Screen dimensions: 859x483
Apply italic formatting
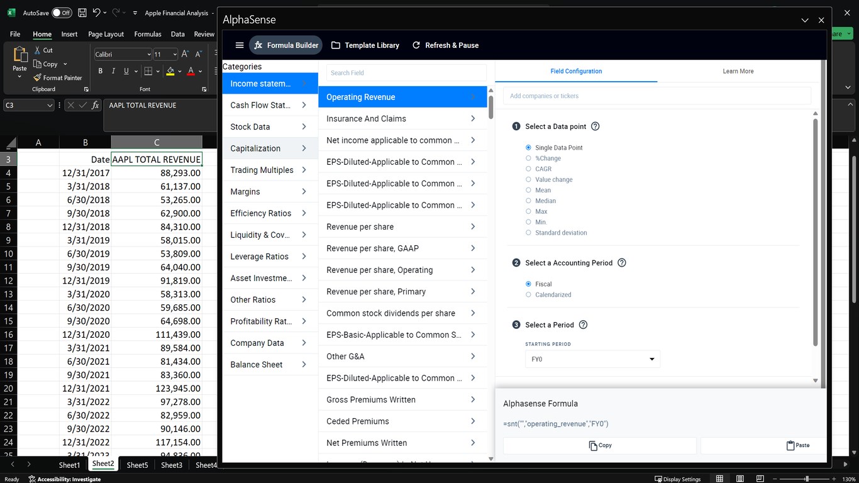pos(113,71)
